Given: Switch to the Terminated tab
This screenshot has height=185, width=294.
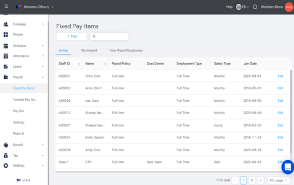Looking at the screenshot, I should coord(89,50).
